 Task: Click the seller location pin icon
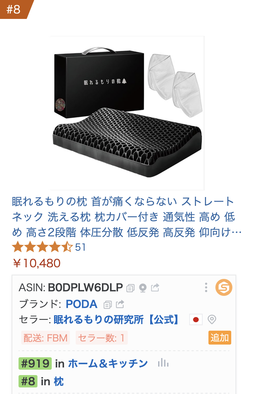click(212, 319)
